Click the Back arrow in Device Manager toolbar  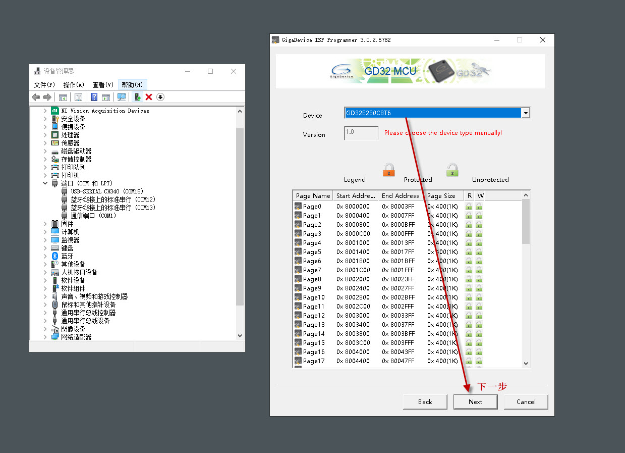pyautogui.click(x=36, y=97)
